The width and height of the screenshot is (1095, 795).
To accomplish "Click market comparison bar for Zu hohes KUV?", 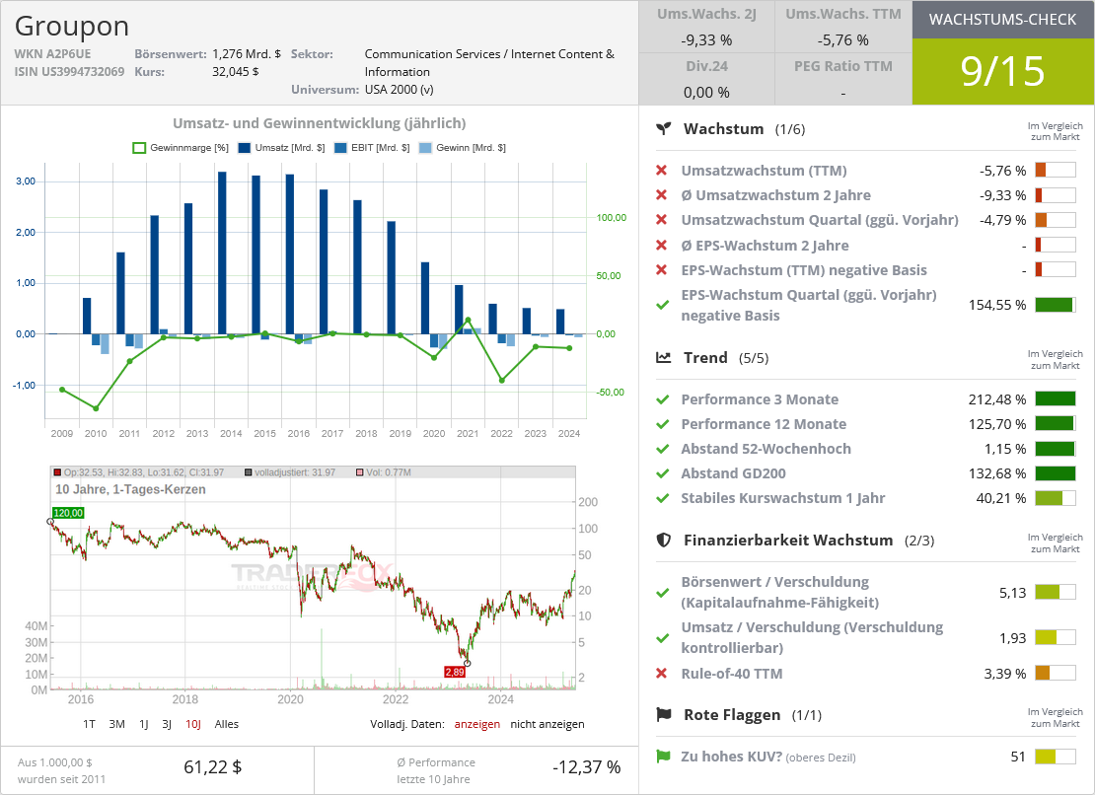I will [x=1056, y=756].
